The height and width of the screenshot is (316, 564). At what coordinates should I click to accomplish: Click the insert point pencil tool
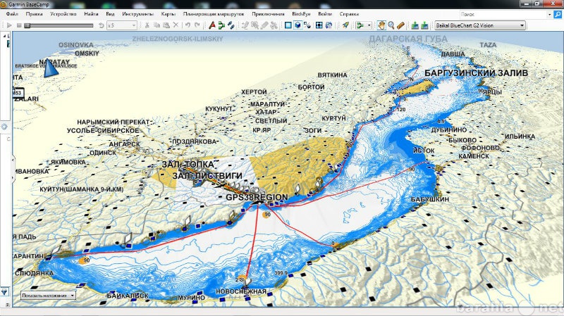coord(245,25)
